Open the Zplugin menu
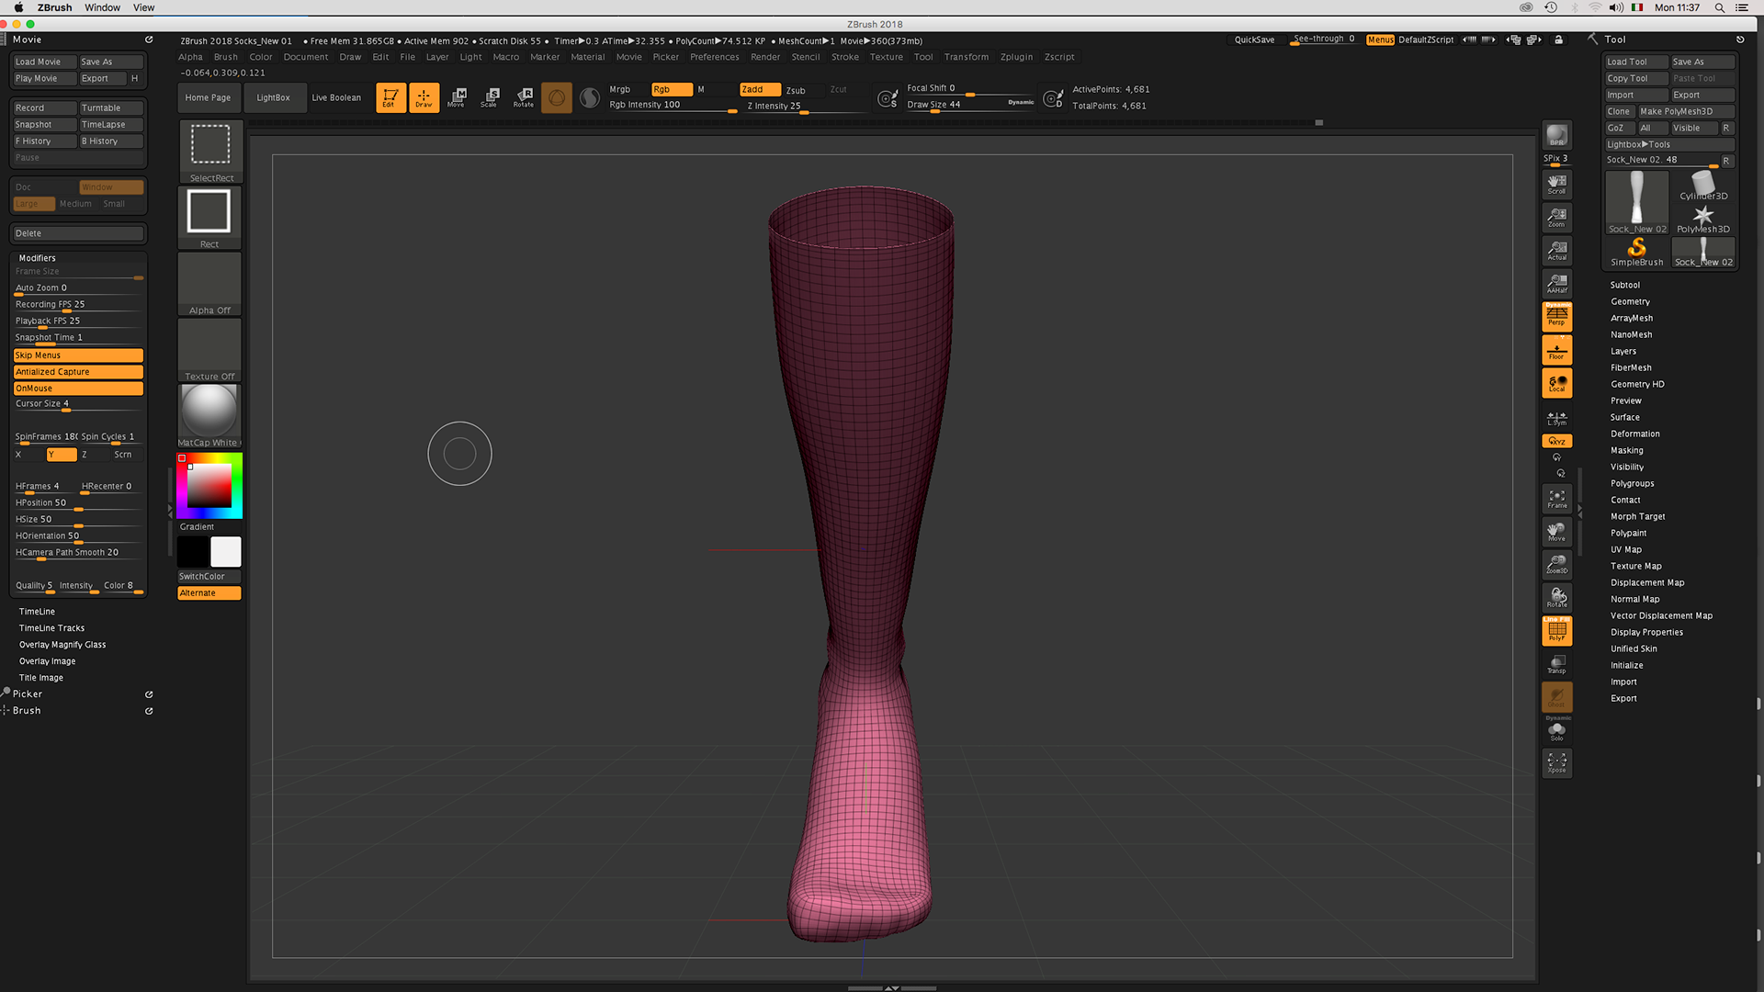The width and height of the screenshot is (1764, 992). (1016, 57)
